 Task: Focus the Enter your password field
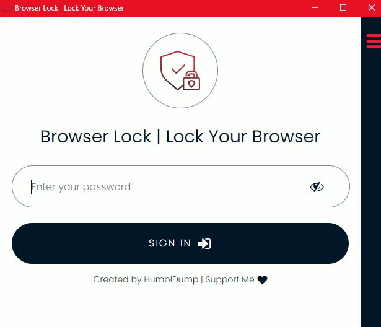coord(181,186)
